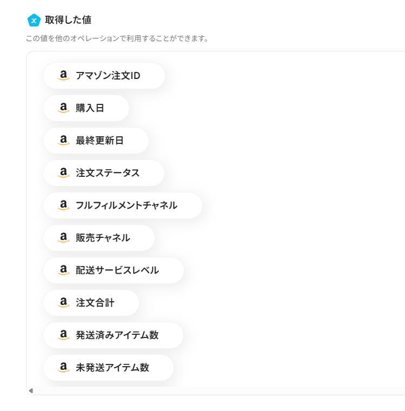Click the Amazon icon next to アマゾン注文ID
405x411 pixels.
[x=64, y=76]
